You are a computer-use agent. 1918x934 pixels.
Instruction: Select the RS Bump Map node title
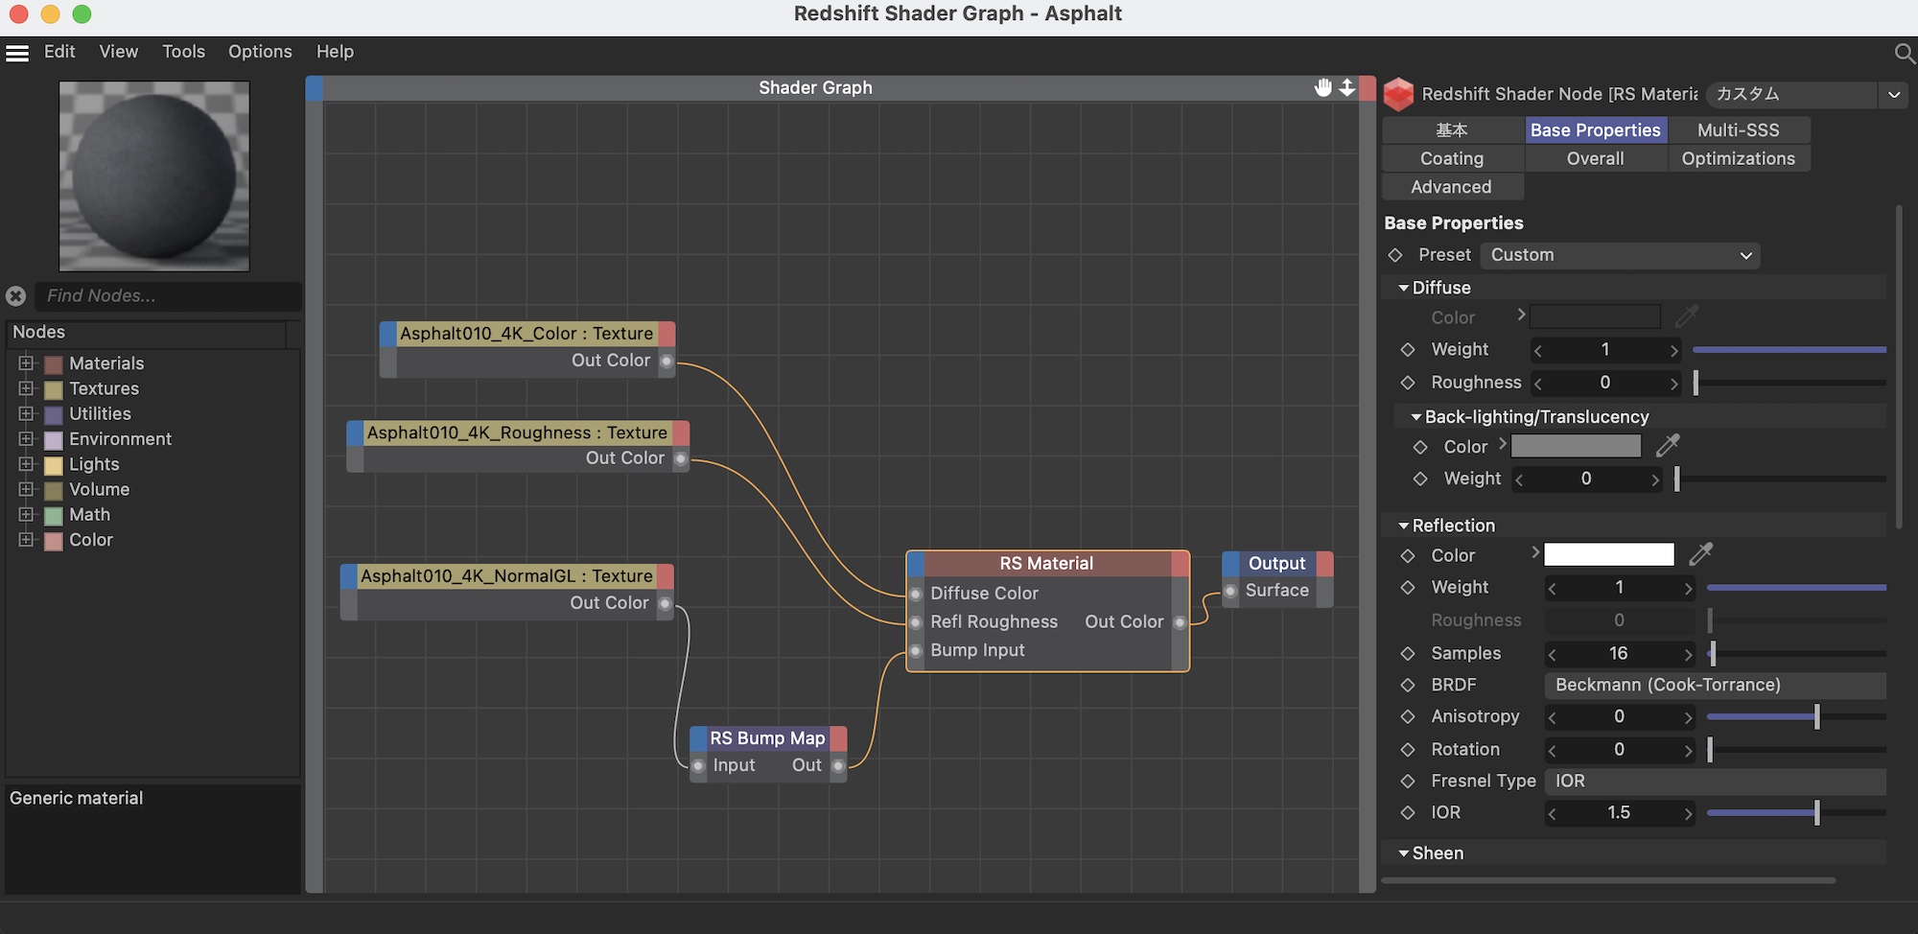tap(767, 738)
